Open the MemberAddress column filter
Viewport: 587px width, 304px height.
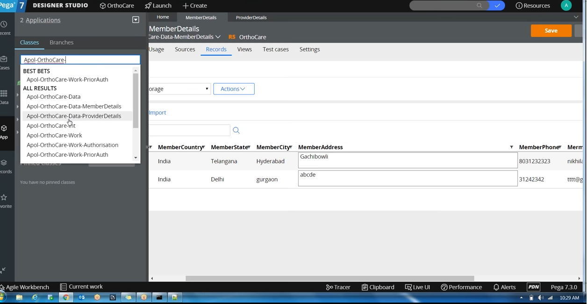511,147
